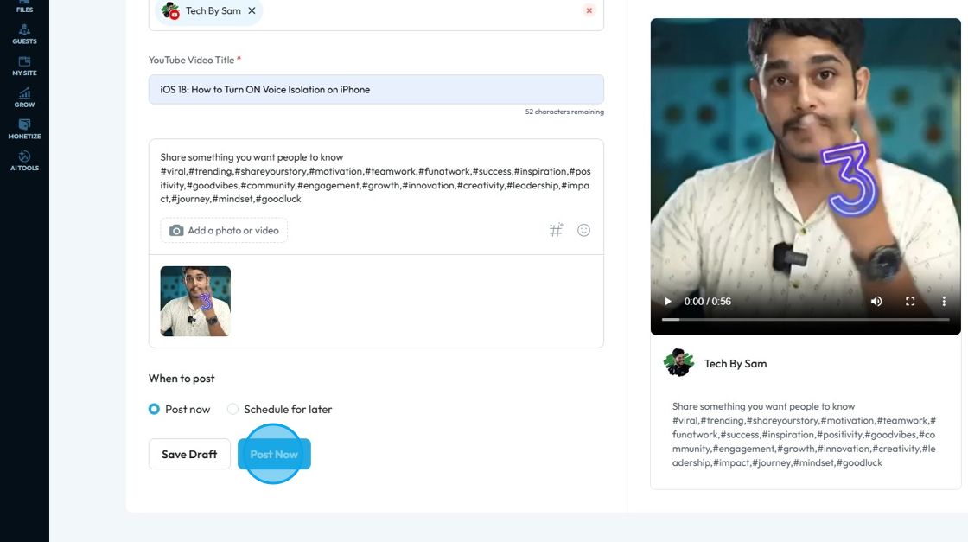Screen dimensions: 968x542
Task: Edit the YouTube Video Title field
Action: pyautogui.click(x=376, y=90)
